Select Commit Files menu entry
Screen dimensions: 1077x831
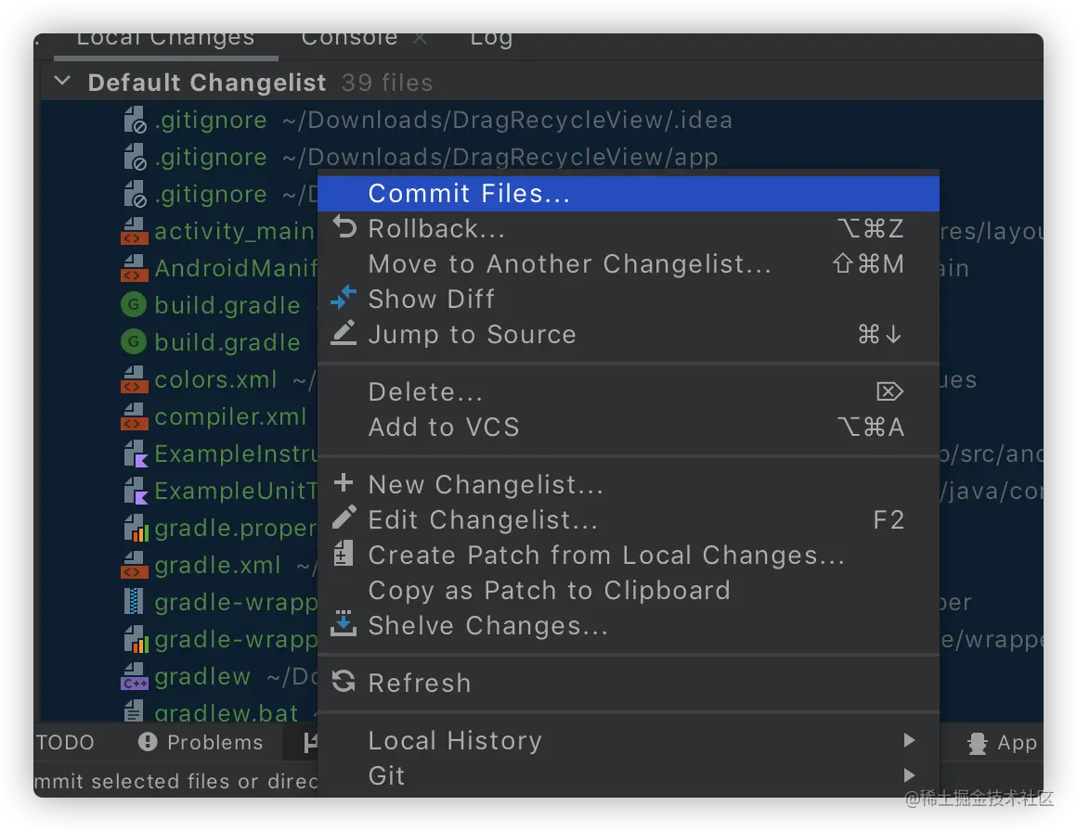pyautogui.click(x=469, y=194)
